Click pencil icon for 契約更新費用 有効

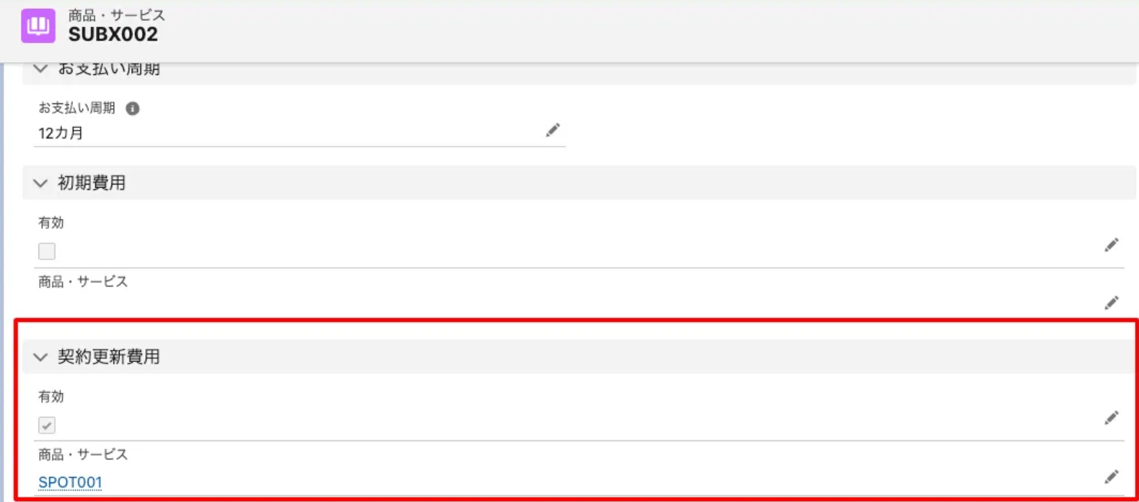coord(1111,418)
